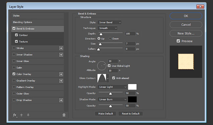Add another Gradient Overlay with plus icon

[x=61, y=81]
